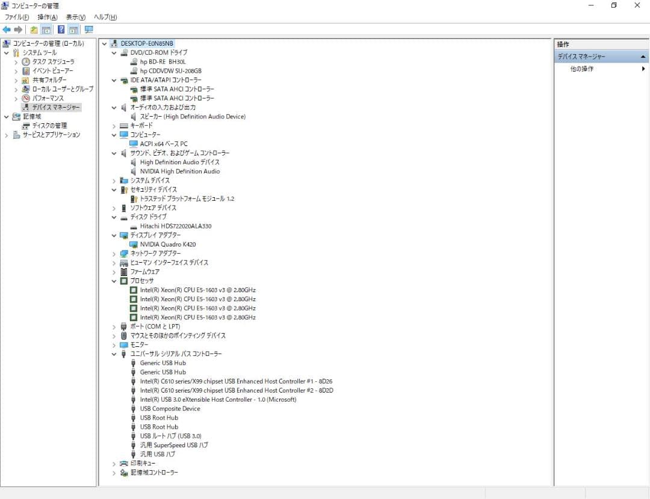650x499 pixels.
Task: Click the blue Help question-mark toolbar icon
Action: pyautogui.click(x=61, y=29)
